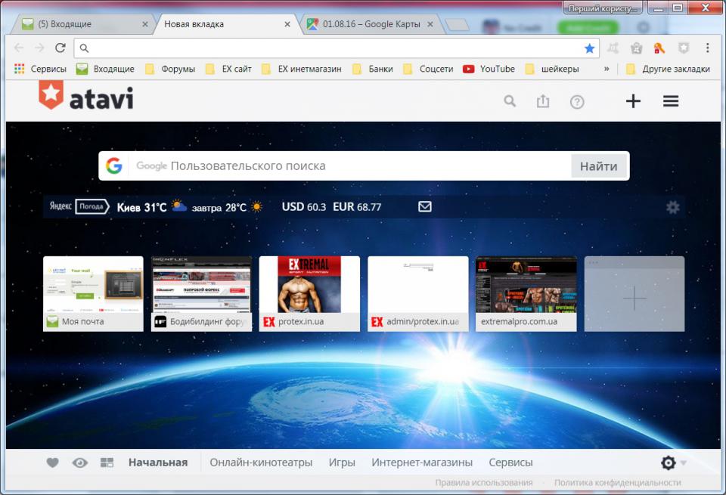
Task: Open the atavi share icon
Action: 543,101
